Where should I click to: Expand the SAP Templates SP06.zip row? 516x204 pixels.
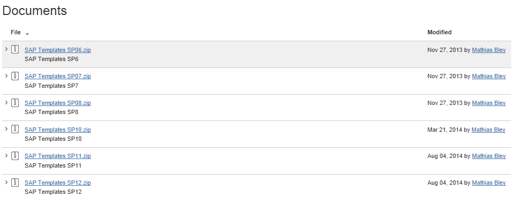pyautogui.click(x=6, y=49)
